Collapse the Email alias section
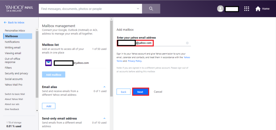 click(105, 87)
